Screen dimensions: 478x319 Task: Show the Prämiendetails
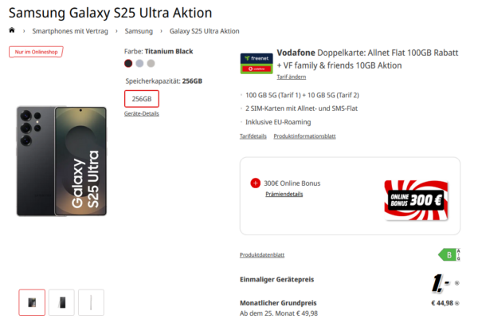[x=284, y=194]
